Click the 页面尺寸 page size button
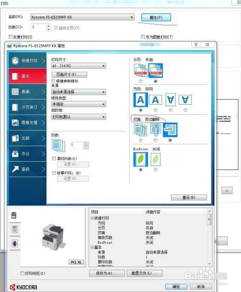The height and width of the screenshot is (292, 241). click(x=69, y=75)
